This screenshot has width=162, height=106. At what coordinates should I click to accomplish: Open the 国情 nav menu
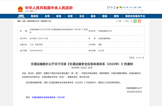point(116,16)
